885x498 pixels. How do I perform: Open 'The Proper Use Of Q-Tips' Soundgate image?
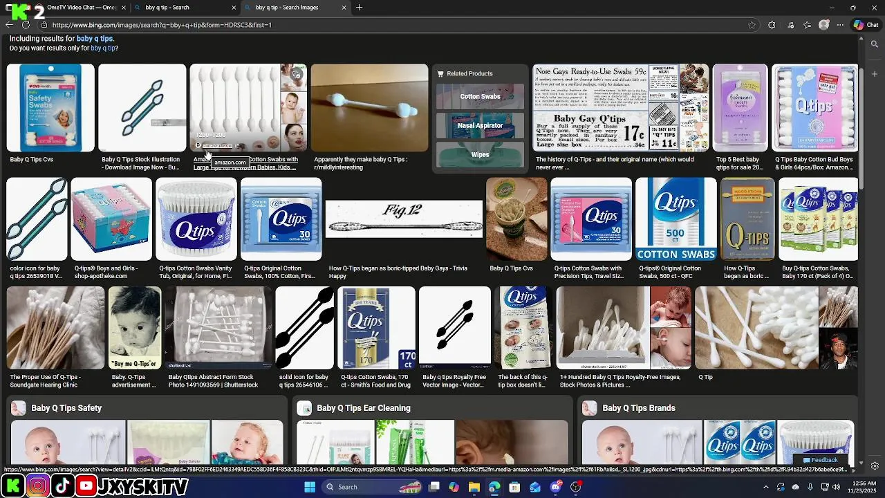click(55, 329)
